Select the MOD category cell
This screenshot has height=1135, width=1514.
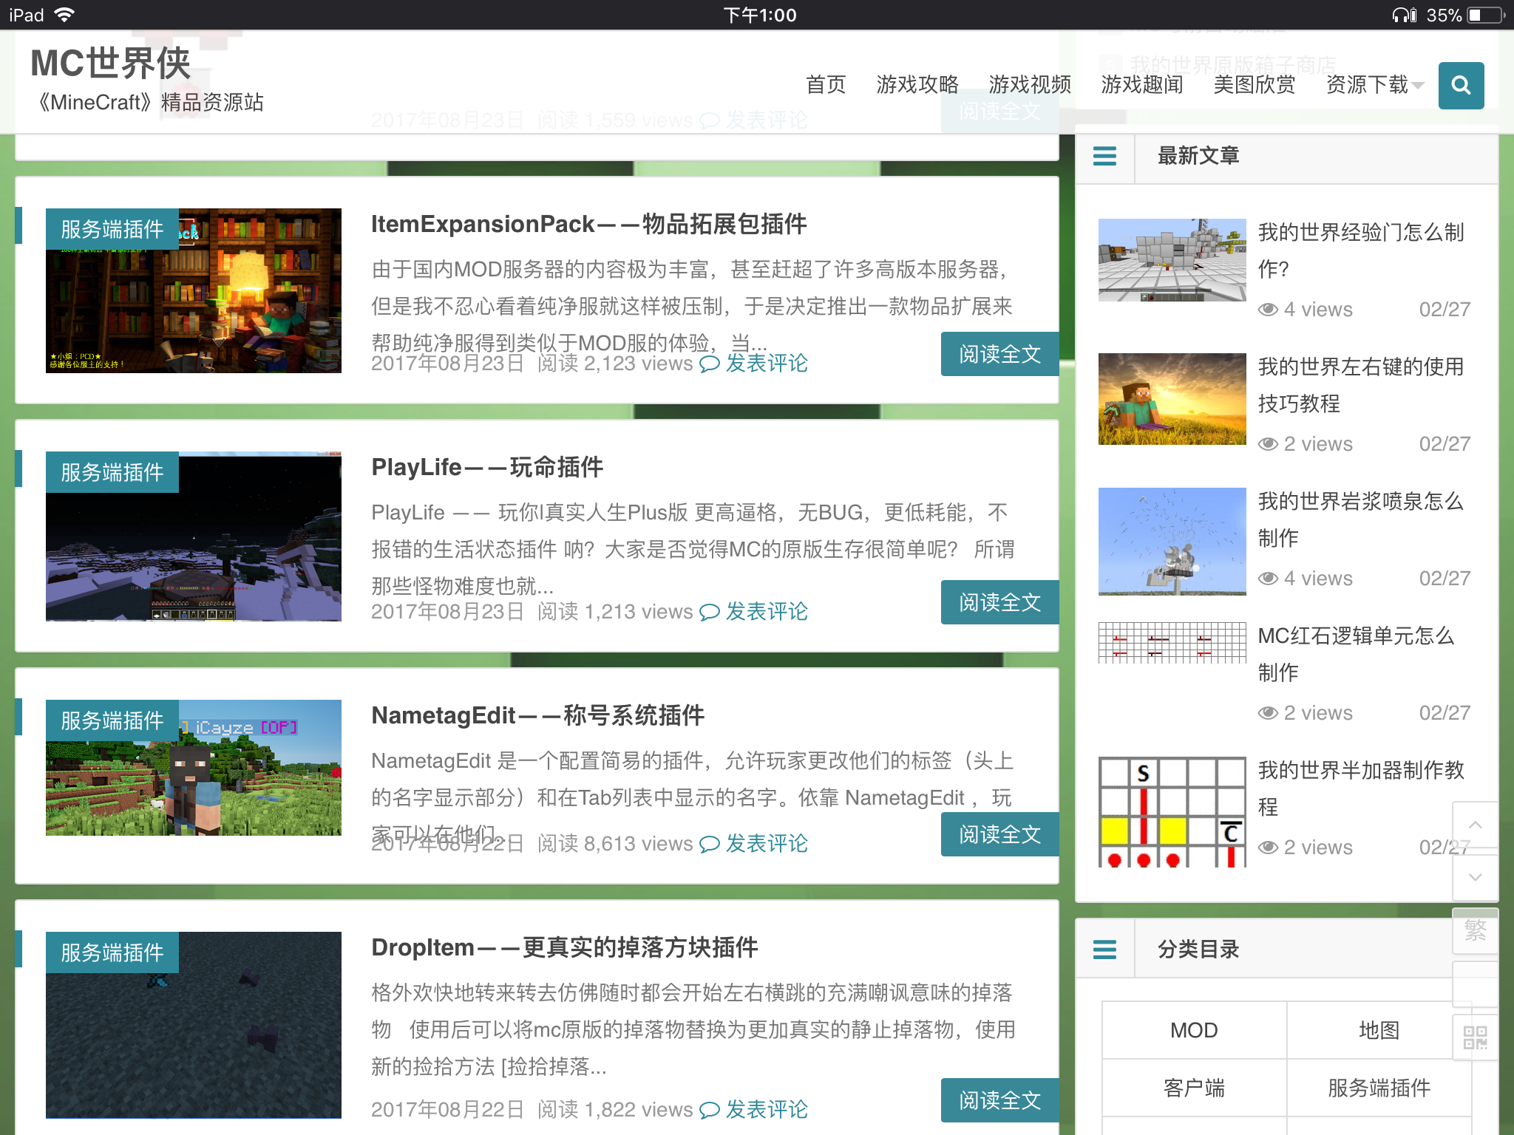pos(1193,1030)
